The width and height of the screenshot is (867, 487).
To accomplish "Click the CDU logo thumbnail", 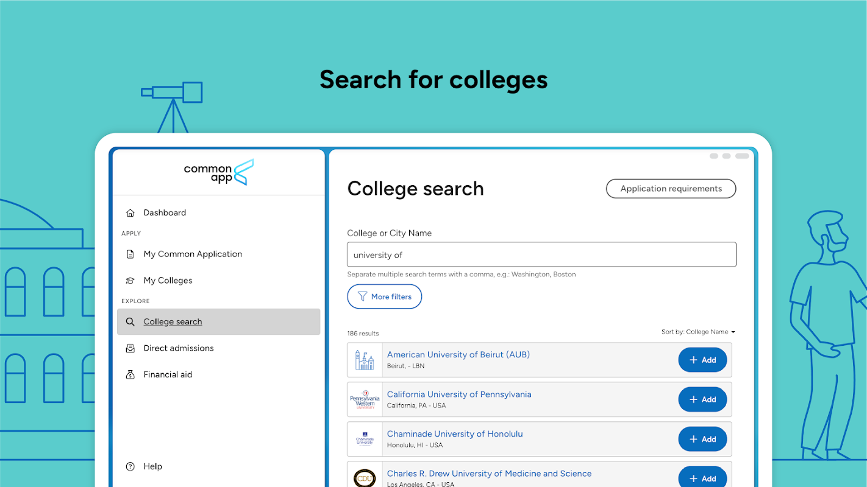I will pyautogui.click(x=365, y=478).
